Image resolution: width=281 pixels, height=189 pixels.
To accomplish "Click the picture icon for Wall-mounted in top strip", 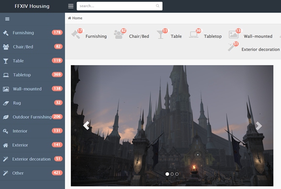I will point(234,34).
